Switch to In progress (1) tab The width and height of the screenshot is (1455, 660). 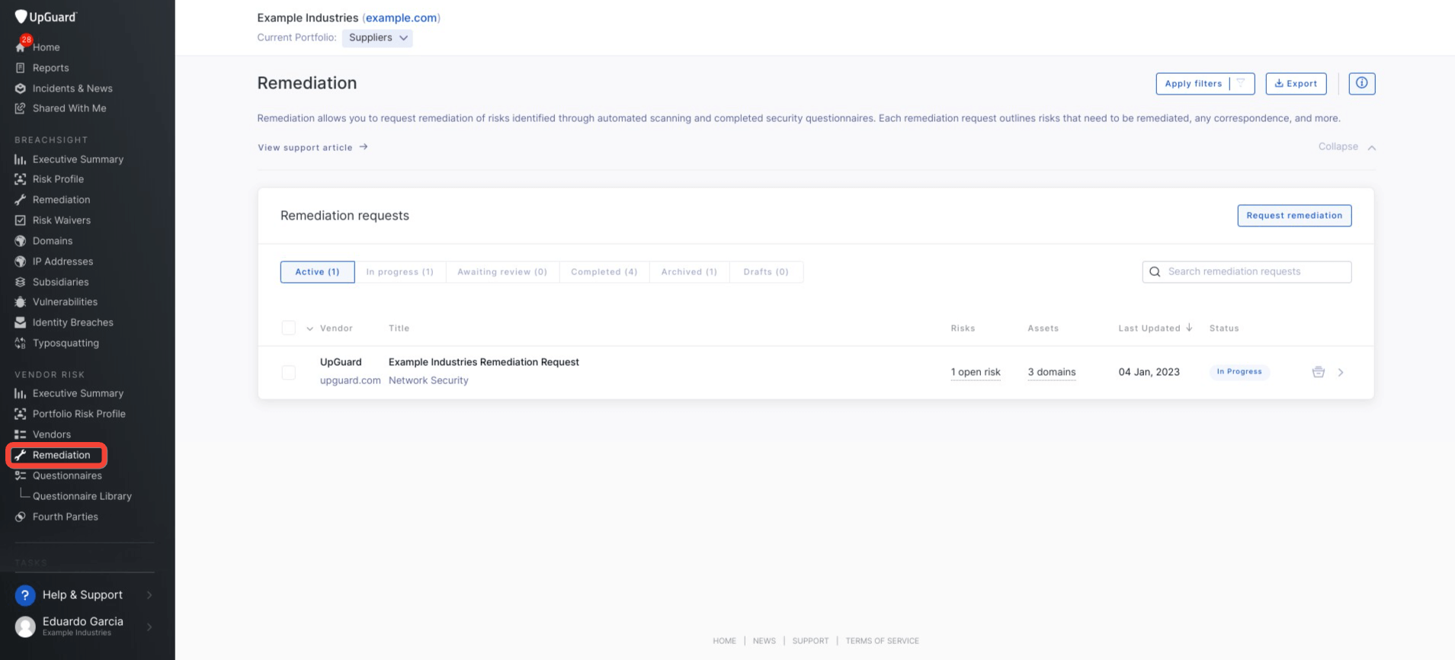(400, 271)
